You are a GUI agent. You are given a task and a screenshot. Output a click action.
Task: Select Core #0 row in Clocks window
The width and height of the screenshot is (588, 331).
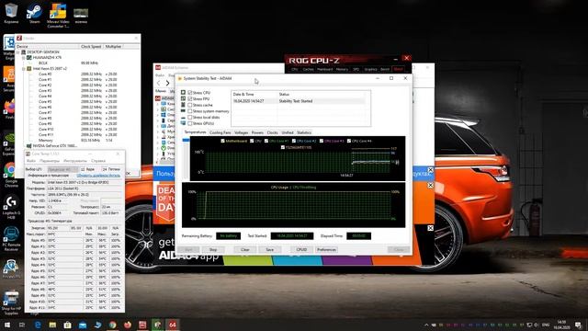click(77, 74)
